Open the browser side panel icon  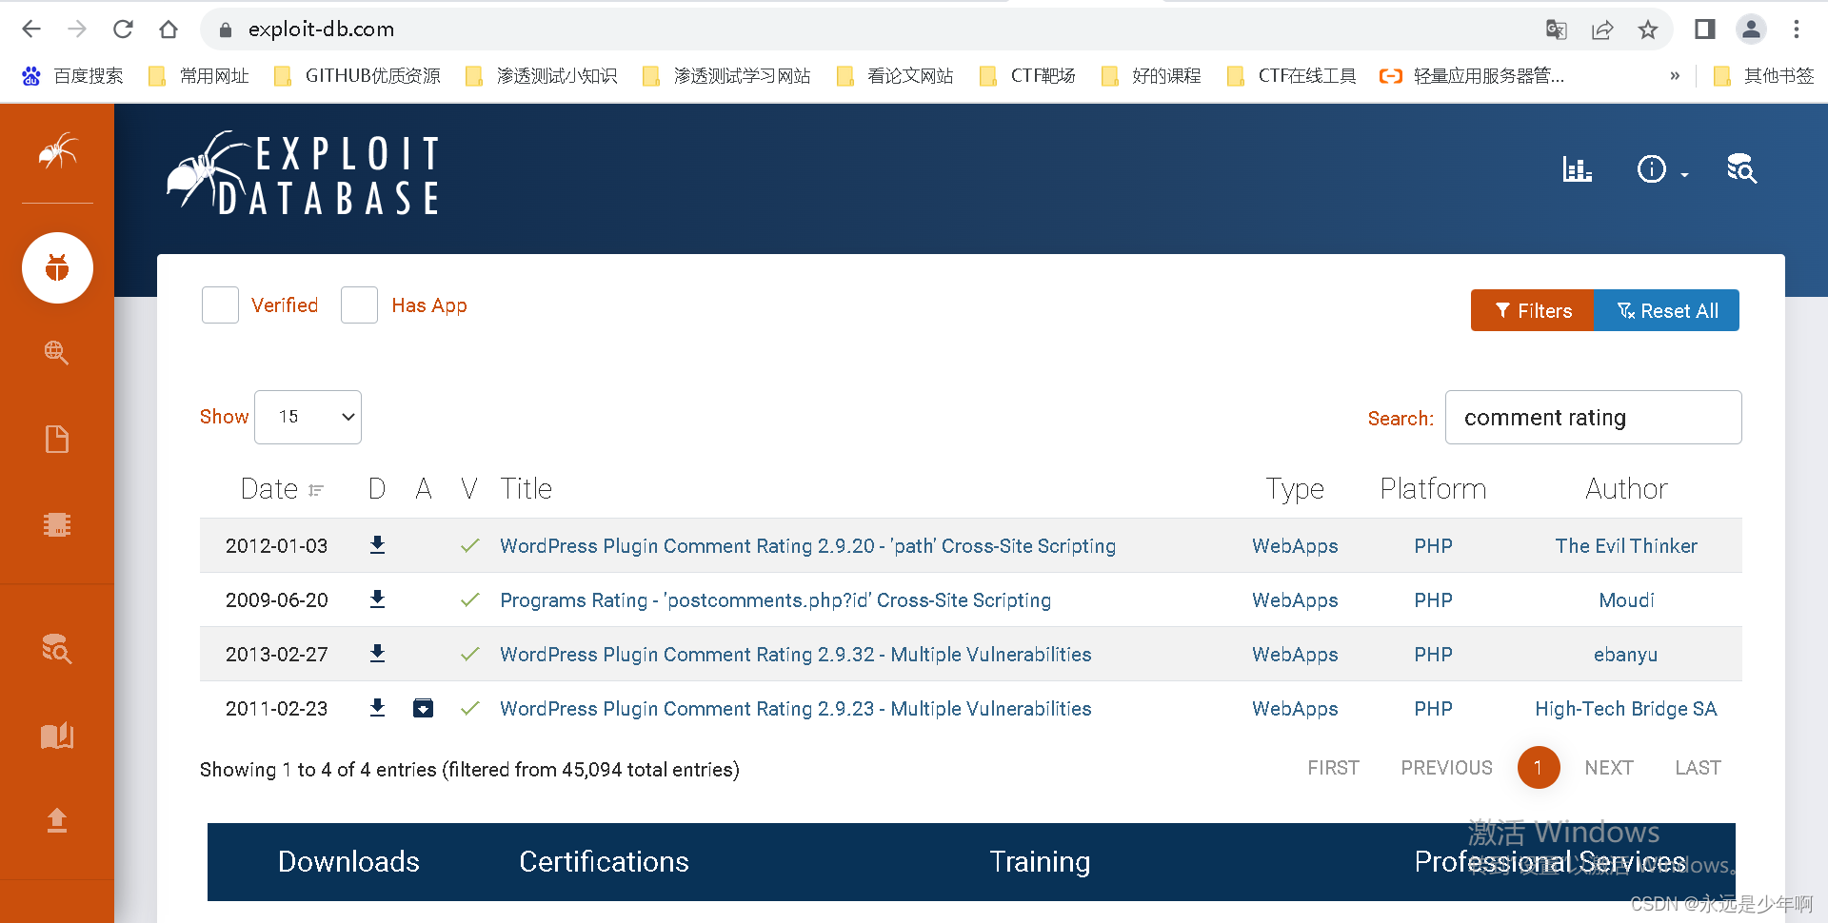1705,29
